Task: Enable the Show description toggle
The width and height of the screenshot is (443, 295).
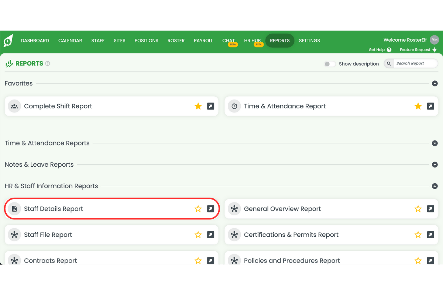Action: pyautogui.click(x=330, y=64)
